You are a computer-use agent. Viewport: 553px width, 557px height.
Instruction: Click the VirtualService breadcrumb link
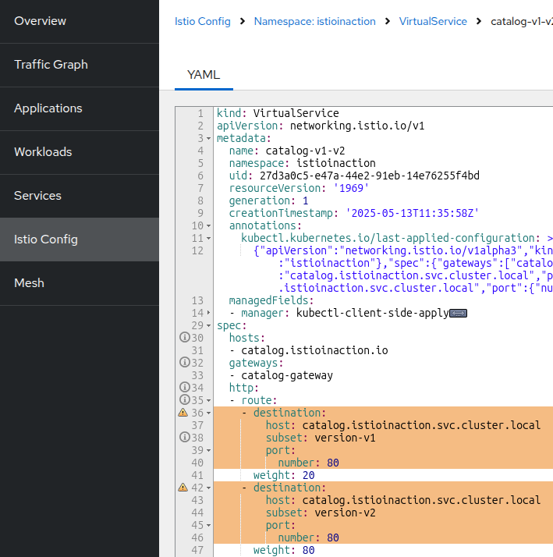click(x=433, y=21)
